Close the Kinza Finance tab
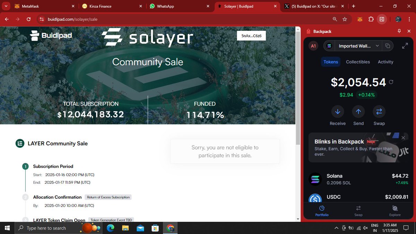Viewport: 416px width, 234px height. coord(140,6)
